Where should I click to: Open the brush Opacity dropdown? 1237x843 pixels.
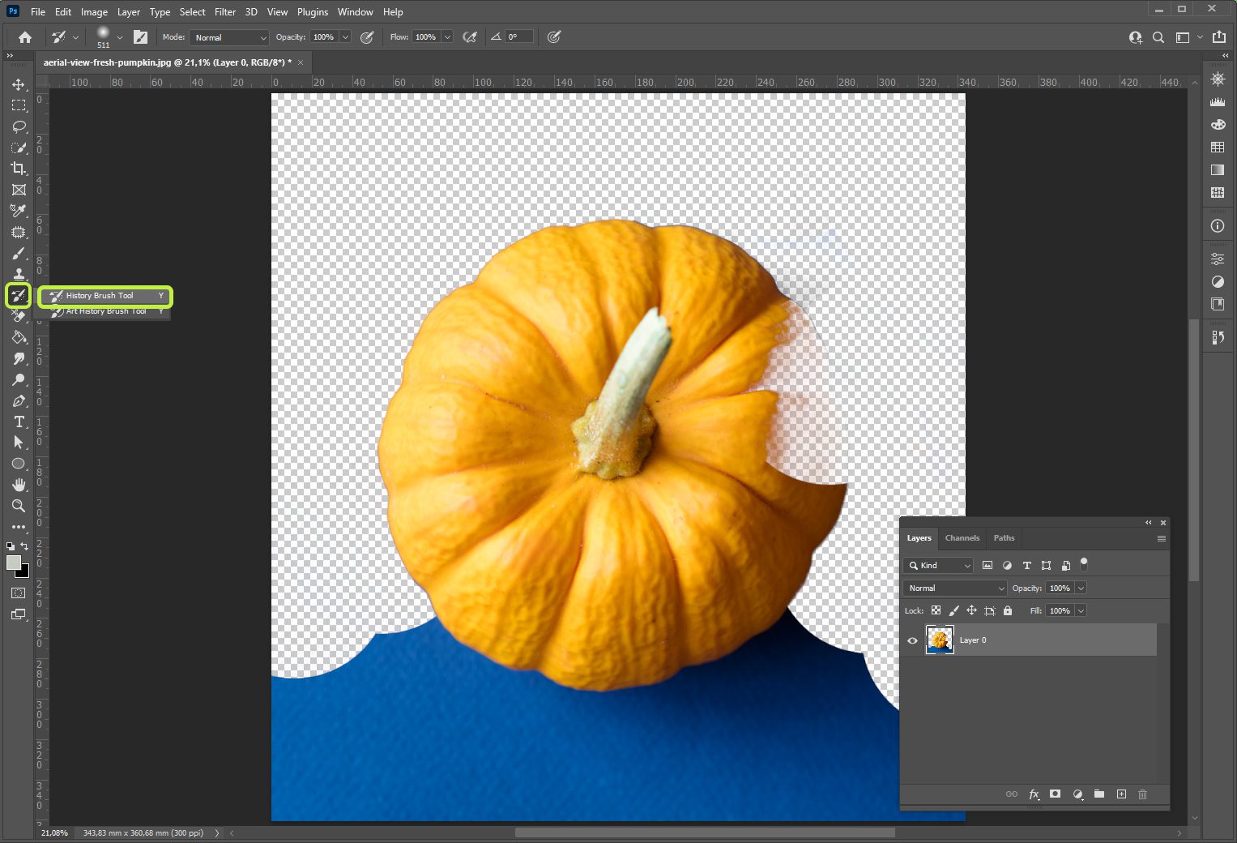tap(345, 37)
